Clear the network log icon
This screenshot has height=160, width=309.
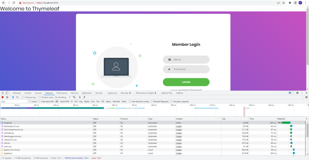pyautogui.click(x=7, y=97)
